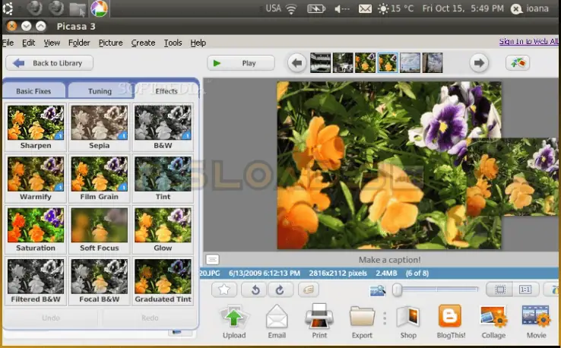Toggle the caption show/hide button

click(213, 260)
